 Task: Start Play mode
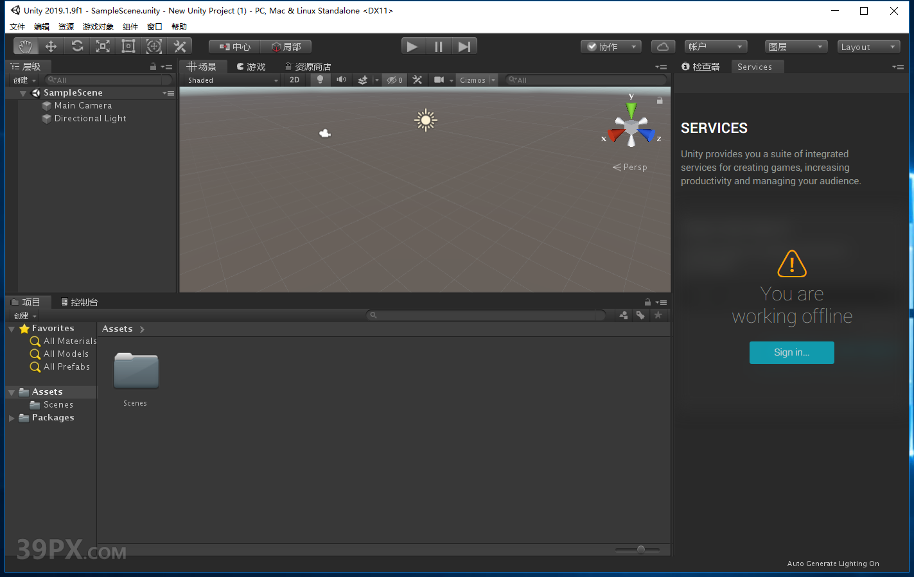(412, 46)
